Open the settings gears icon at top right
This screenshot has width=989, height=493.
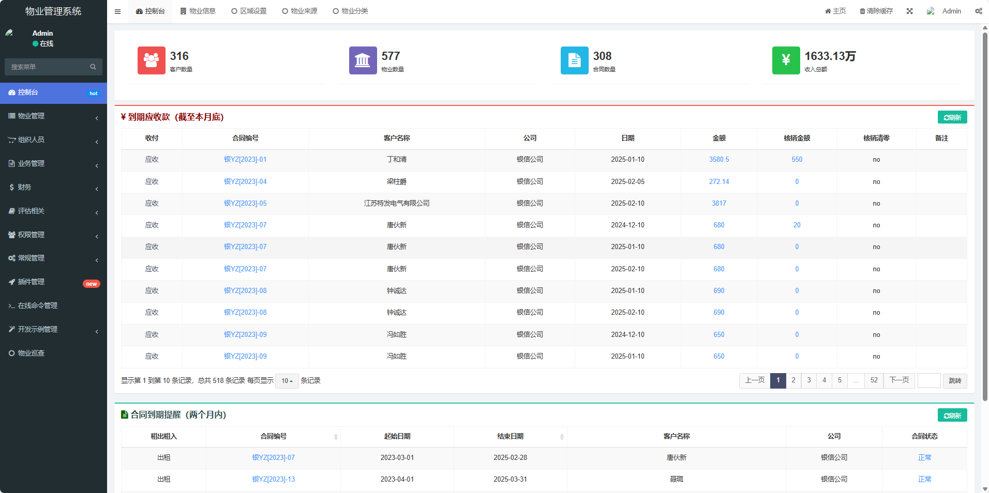point(979,11)
